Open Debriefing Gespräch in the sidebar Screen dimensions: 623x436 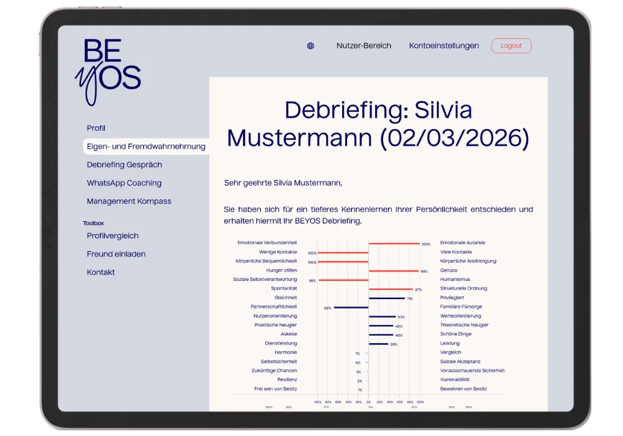pos(125,164)
